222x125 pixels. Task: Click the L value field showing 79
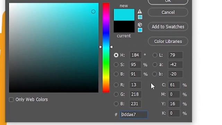(176, 55)
